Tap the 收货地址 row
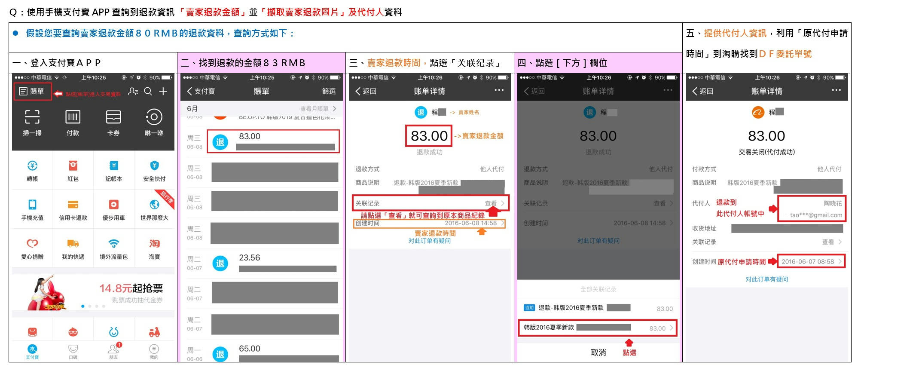The image size is (916, 371). point(767,229)
